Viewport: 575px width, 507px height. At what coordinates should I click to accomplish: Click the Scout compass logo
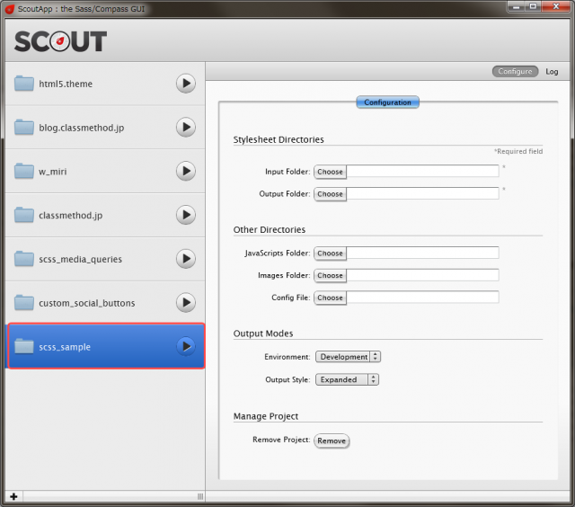click(60, 41)
